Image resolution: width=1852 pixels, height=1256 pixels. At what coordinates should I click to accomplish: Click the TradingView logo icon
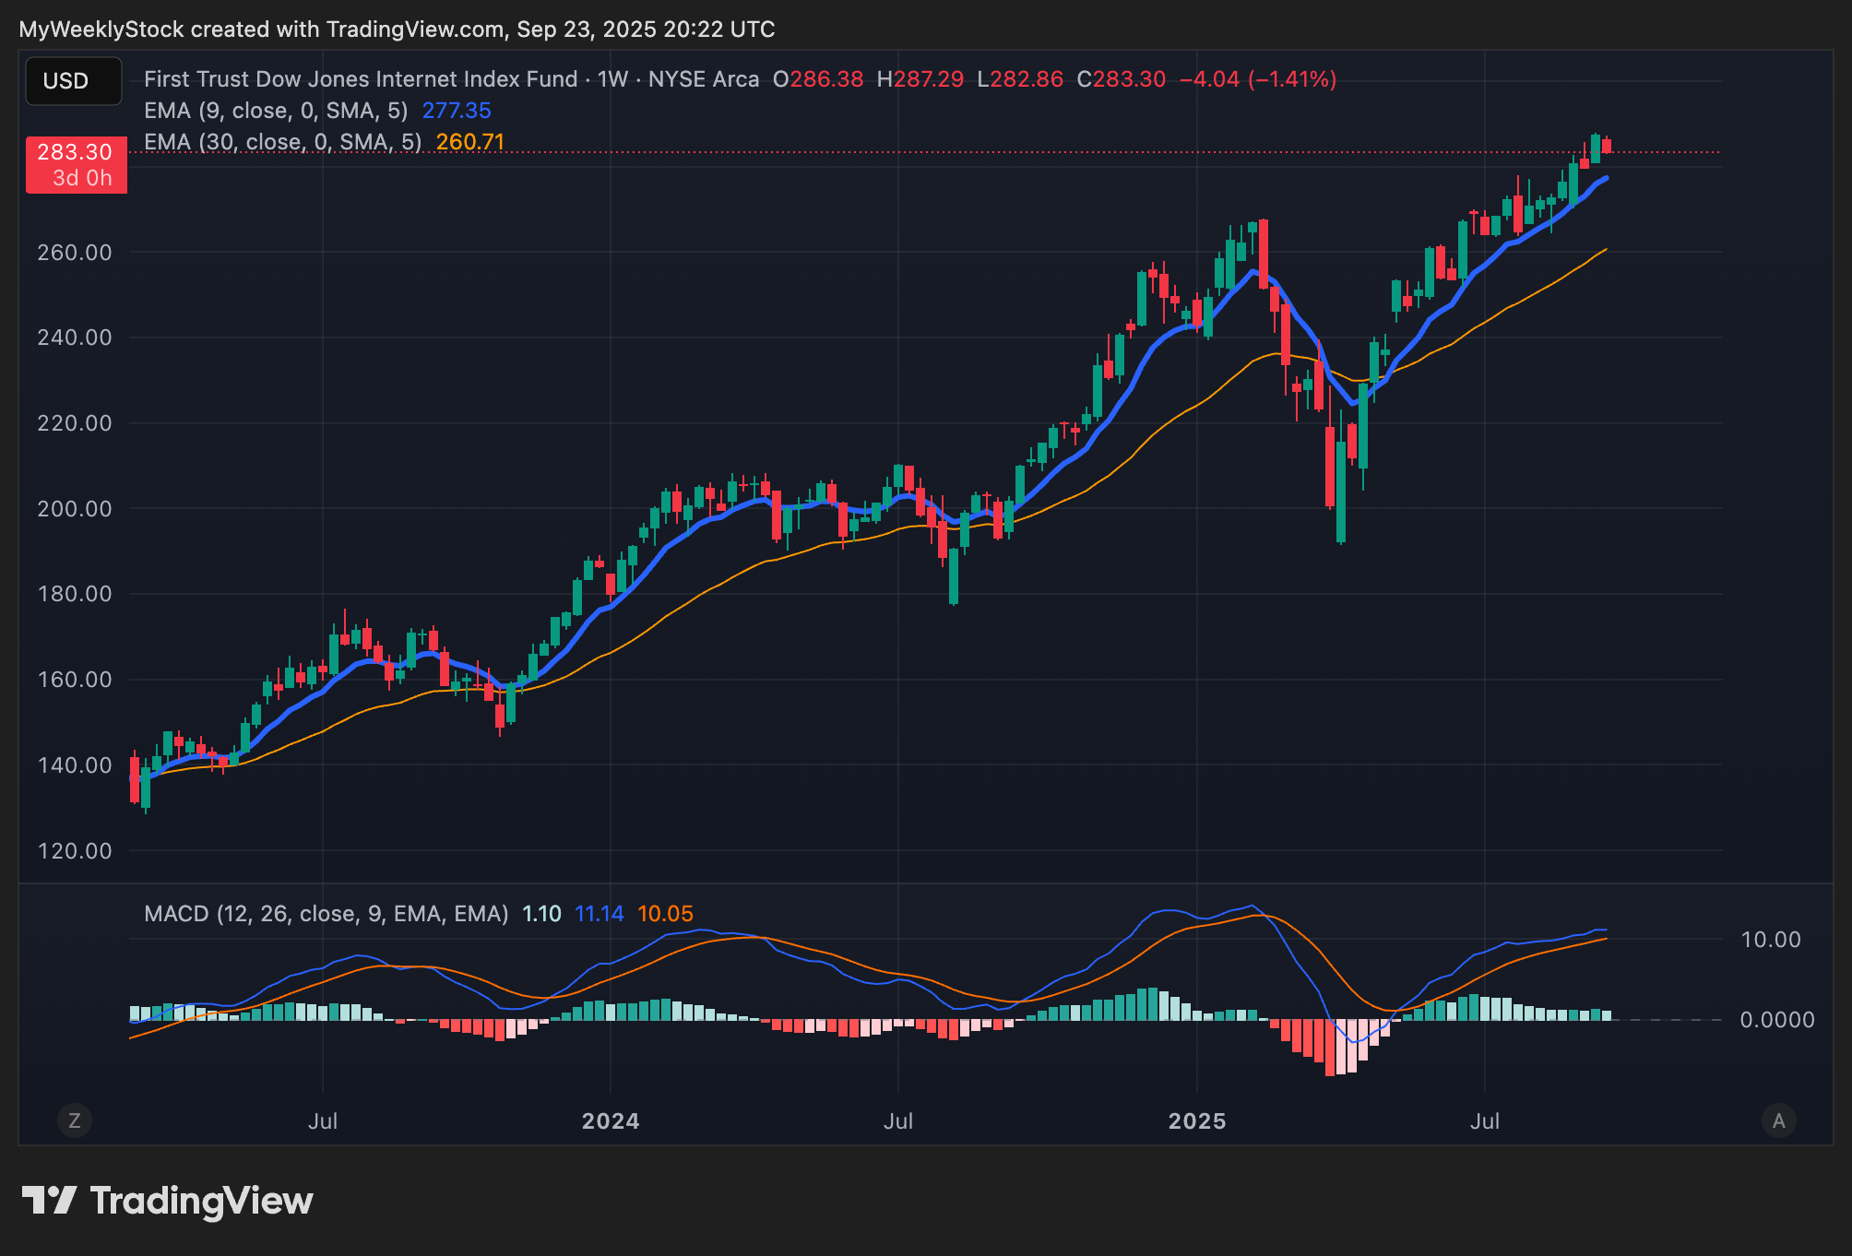(49, 1200)
